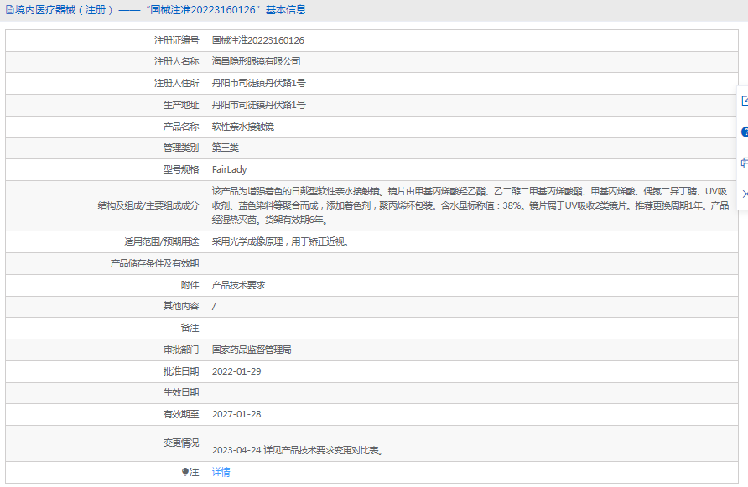This screenshot has width=748, height=487.
Task: Select registrant name 海昌隐形眼镜有限公司
Action: pyautogui.click(x=256, y=62)
